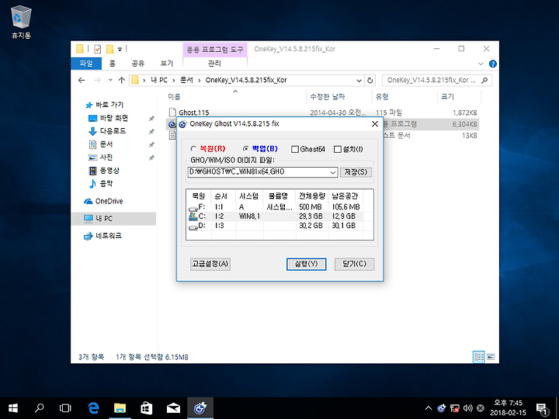Open the 보기 view ribbon tab
Screen dimensions: 559x419
click(166, 64)
